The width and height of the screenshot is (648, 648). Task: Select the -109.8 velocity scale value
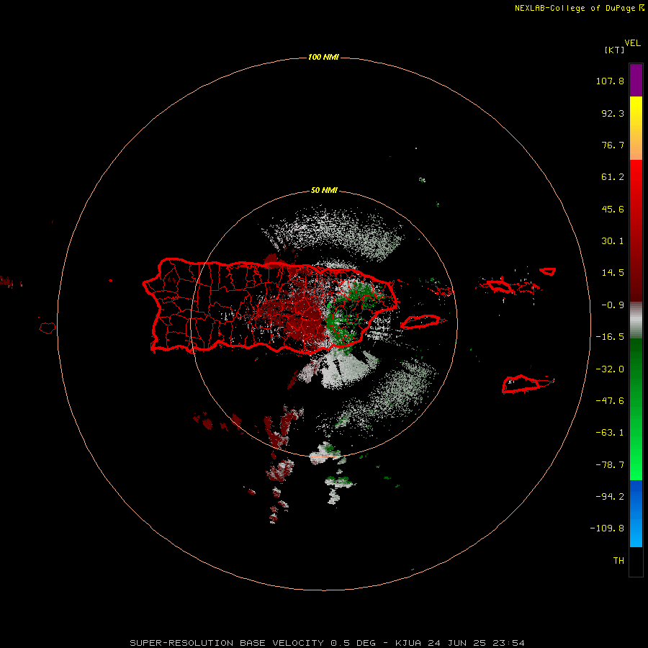607,528
